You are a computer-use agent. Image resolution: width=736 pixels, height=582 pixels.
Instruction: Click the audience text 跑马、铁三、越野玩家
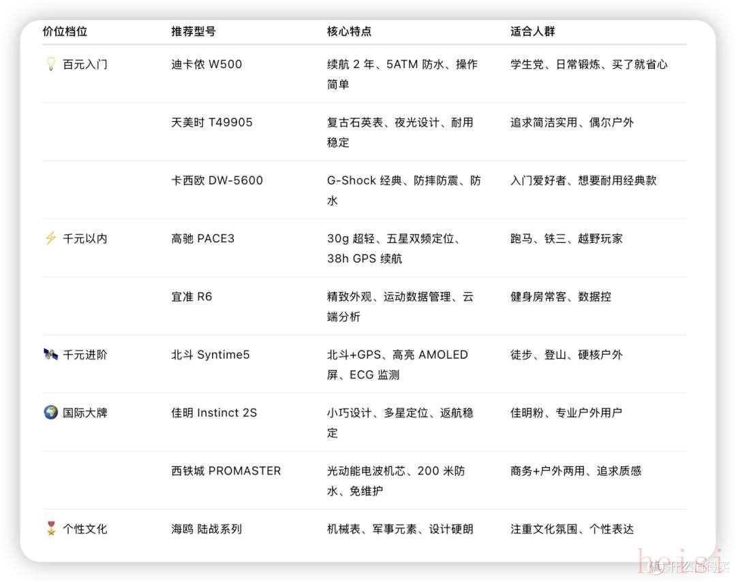click(x=566, y=239)
